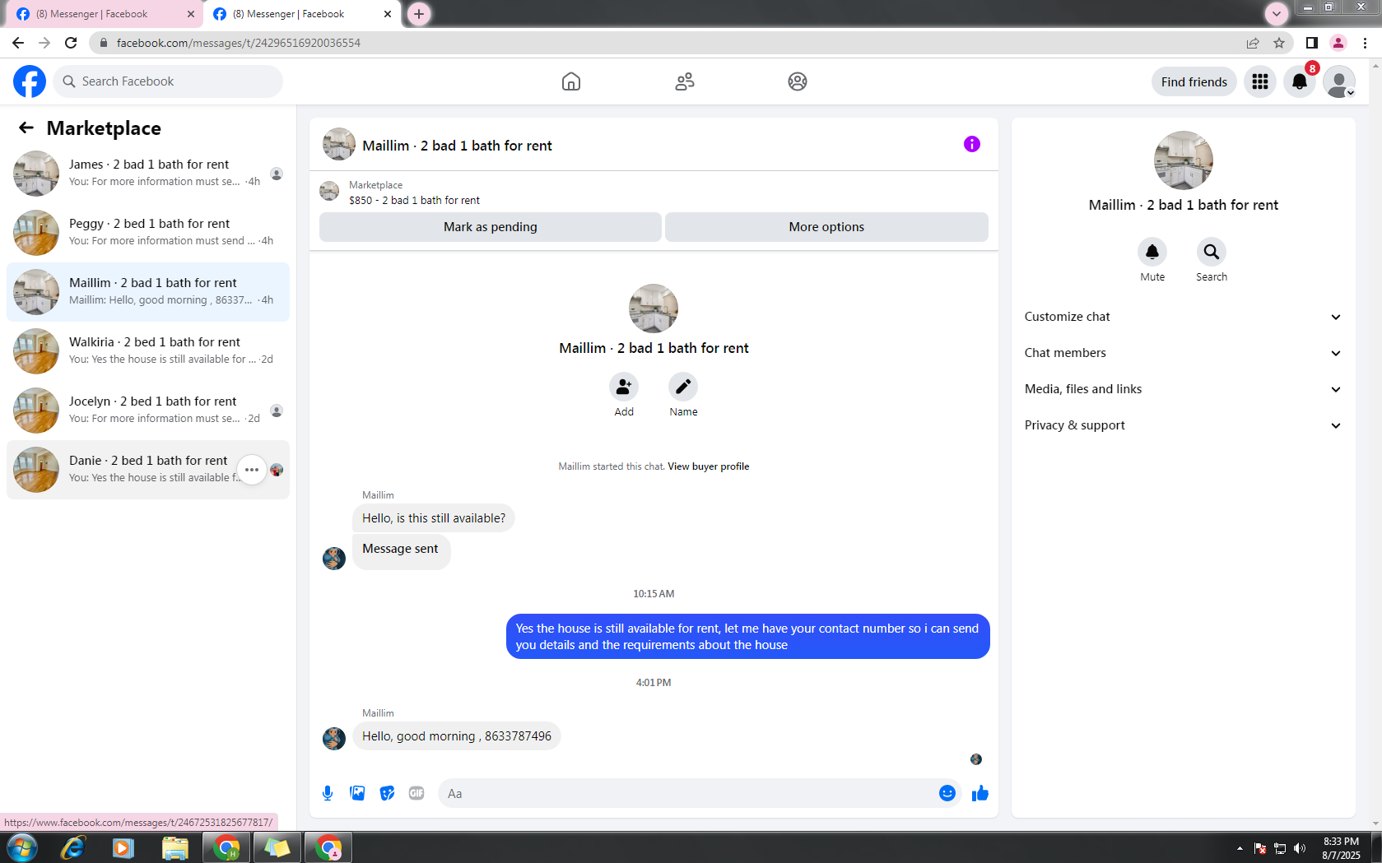Expand Media, files and links section
Viewport: 1382px width, 863px height.
pyautogui.click(x=1184, y=389)
